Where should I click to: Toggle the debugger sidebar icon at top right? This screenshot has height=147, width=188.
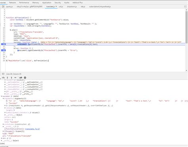click(x=185, y=6)
